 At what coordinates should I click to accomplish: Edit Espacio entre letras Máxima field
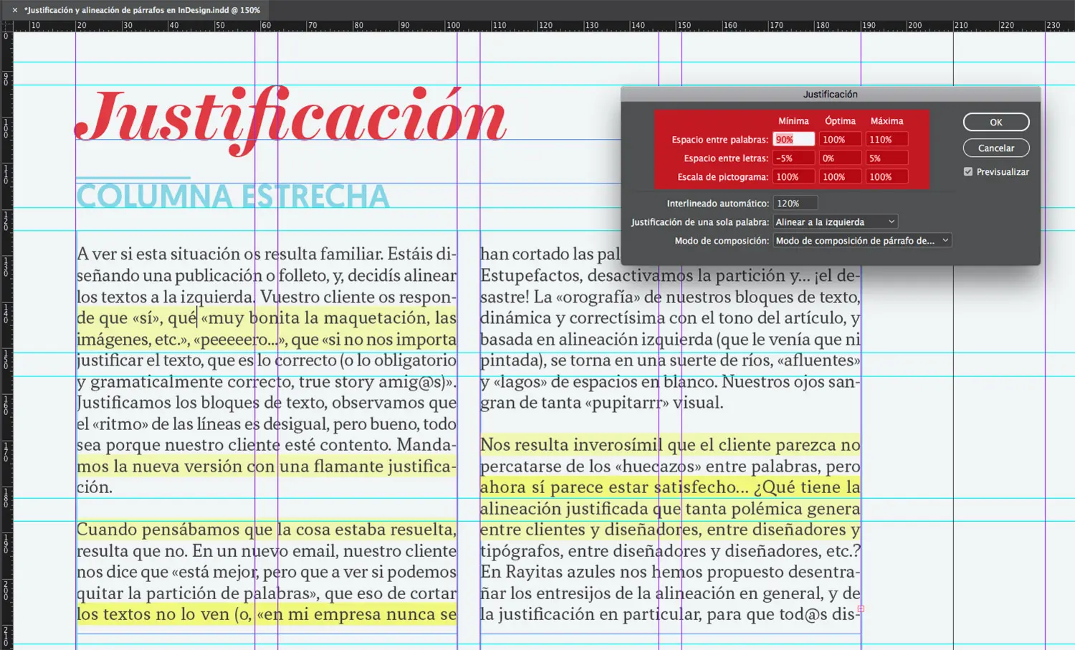point(887,158)
